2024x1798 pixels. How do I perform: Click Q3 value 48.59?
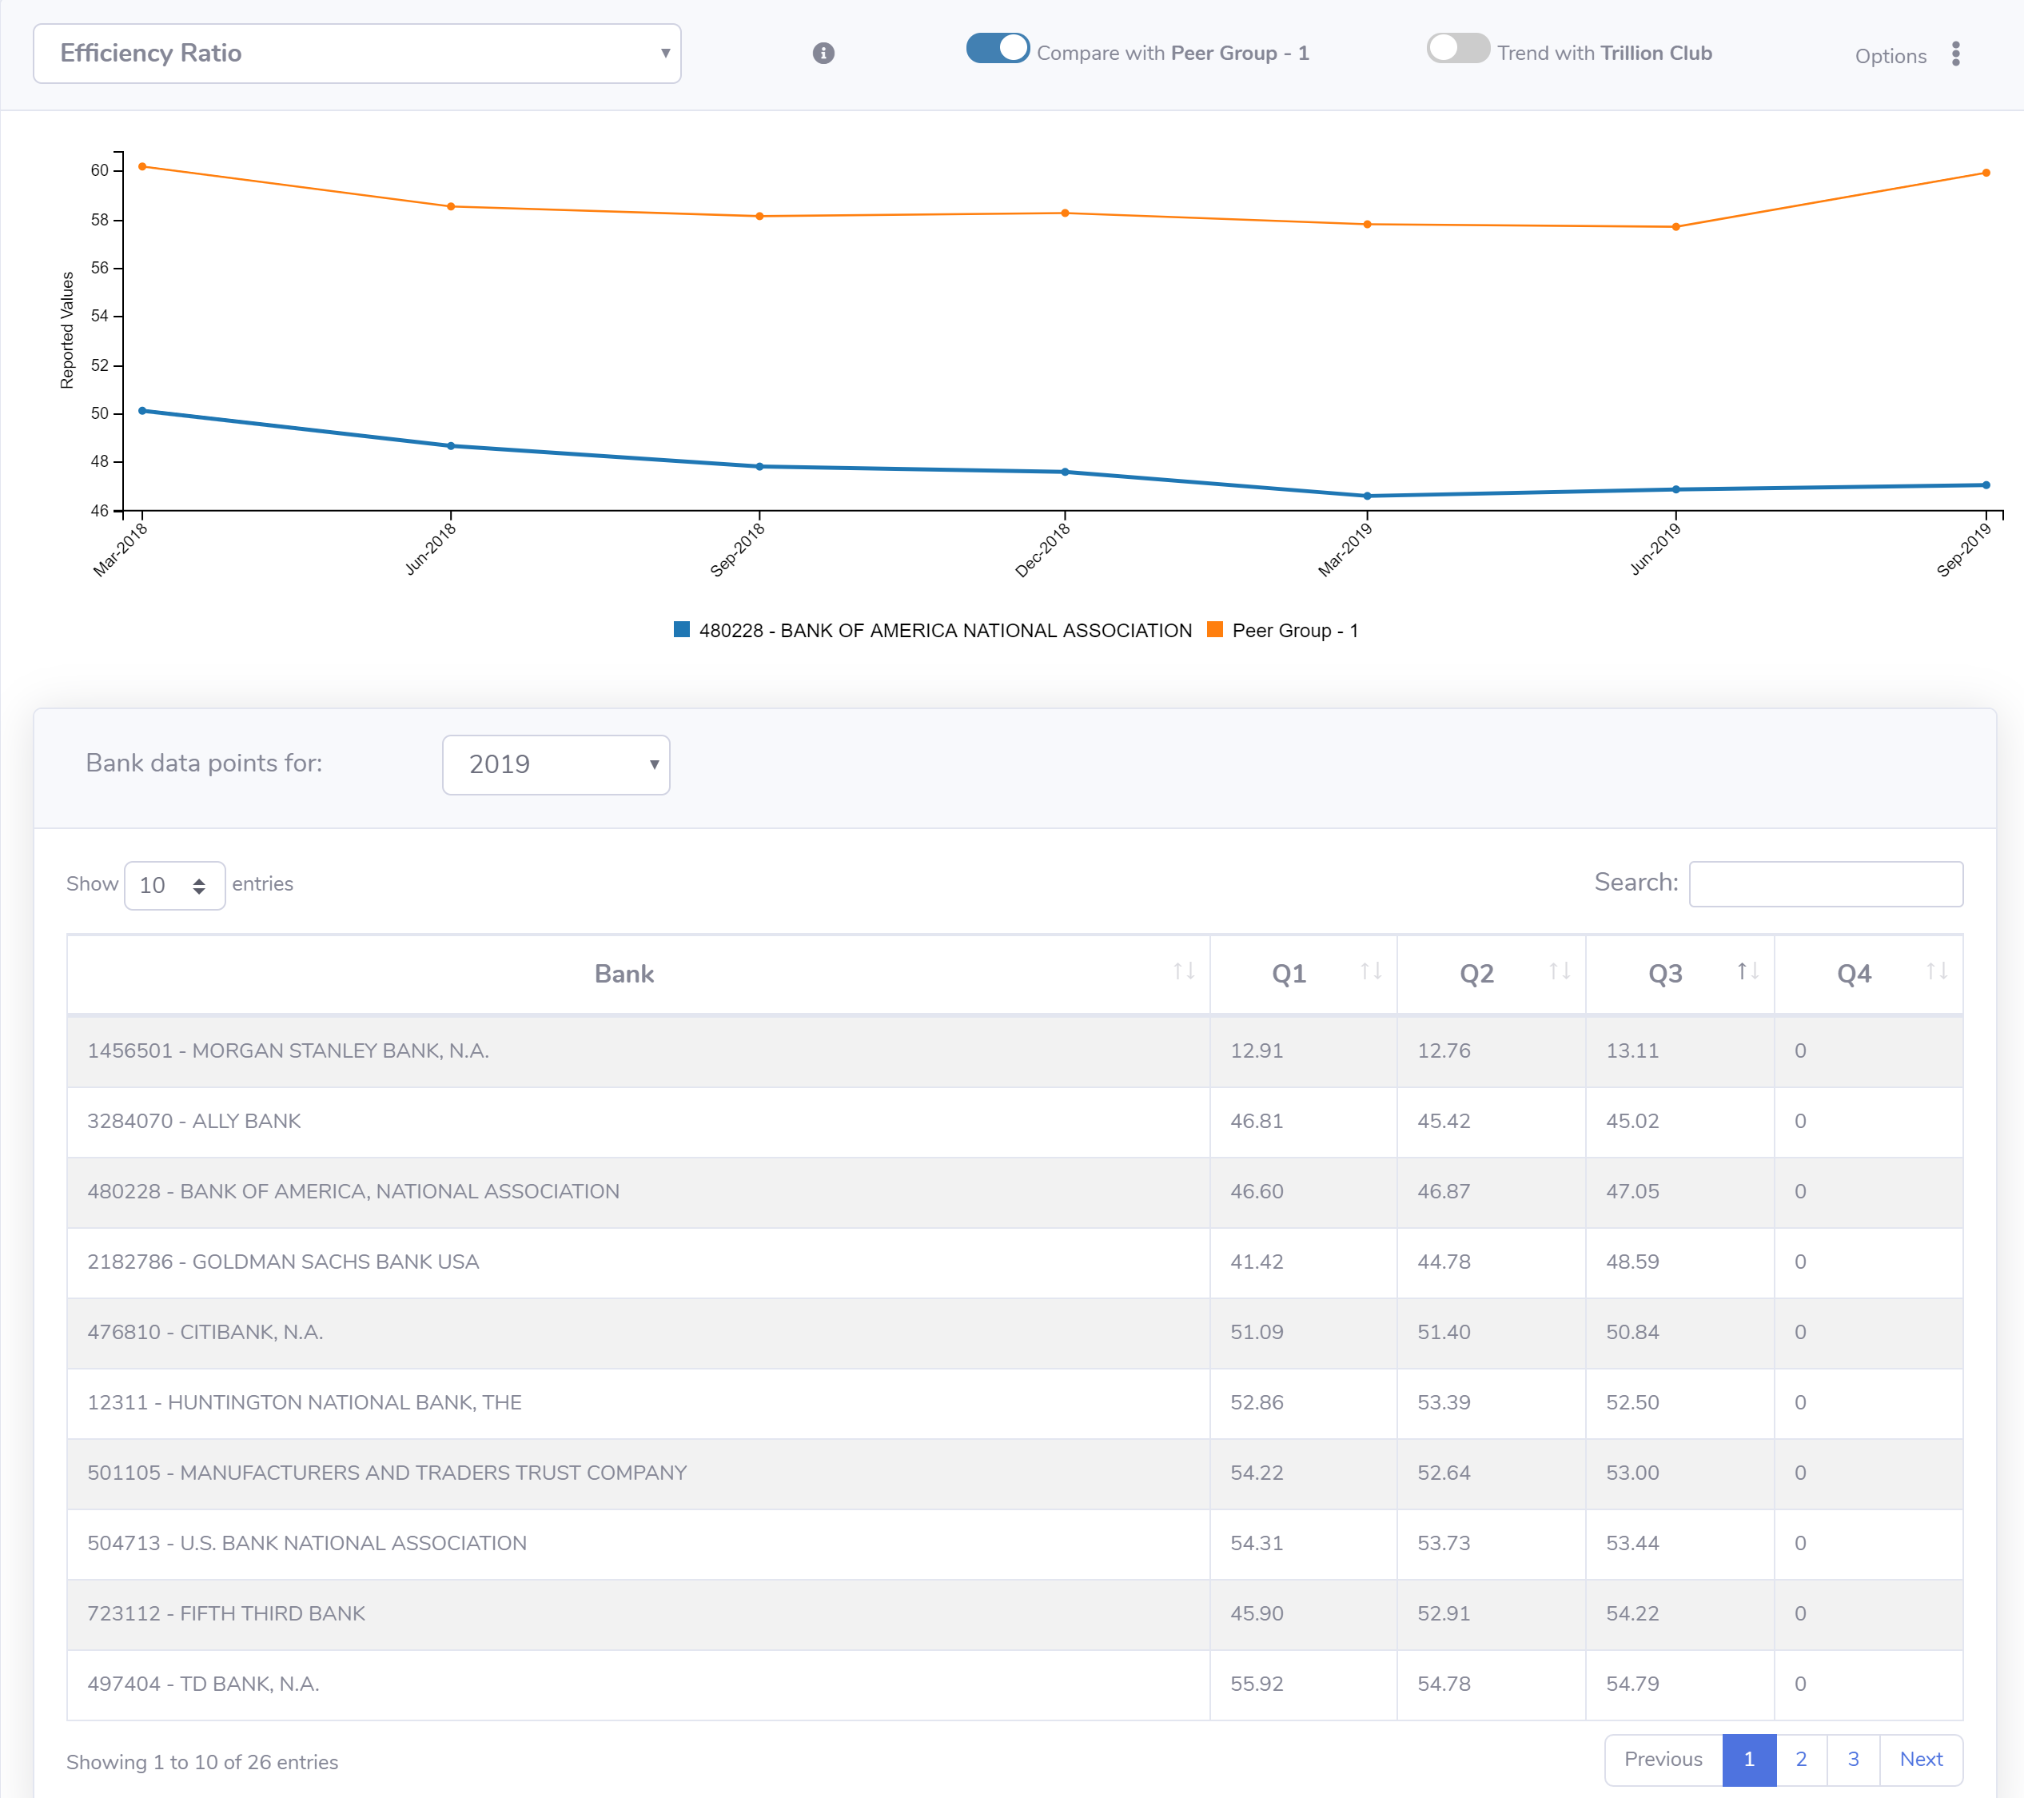tap(1632, 1262)
